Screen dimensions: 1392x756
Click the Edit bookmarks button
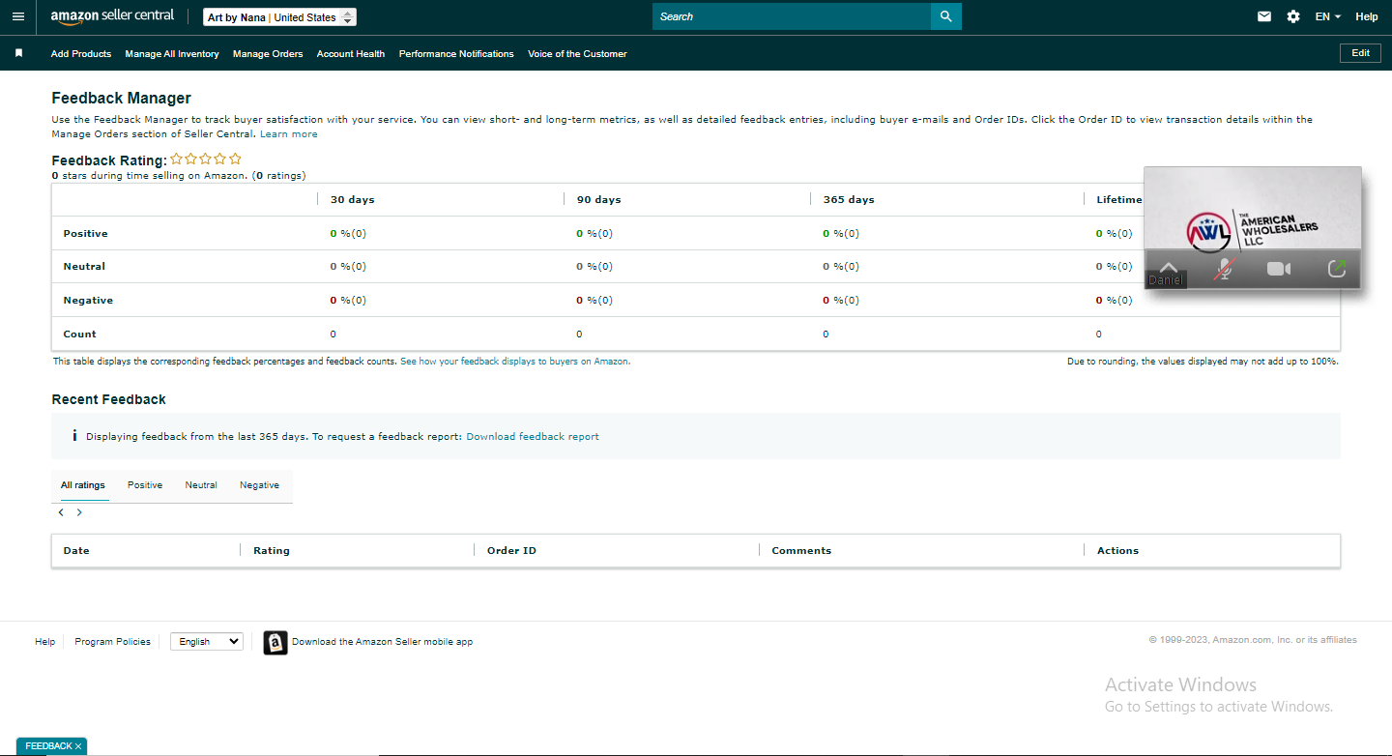(1360, 53)
